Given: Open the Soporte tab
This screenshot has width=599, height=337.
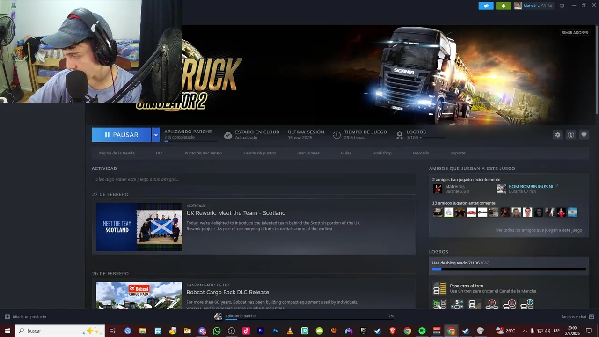Looking at the screenshot, I should [x=458, y=153].
